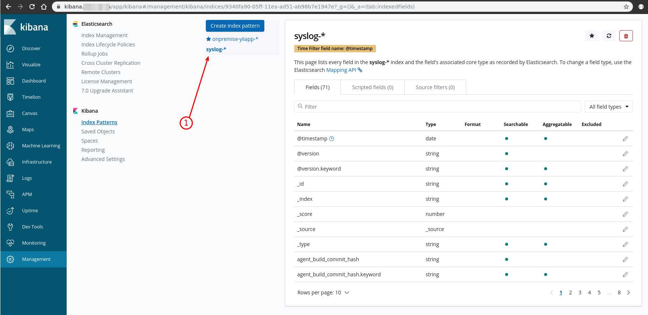This screenshot has height=315, width=648.
Task: Reload the browser page
Action: (32, 7)
